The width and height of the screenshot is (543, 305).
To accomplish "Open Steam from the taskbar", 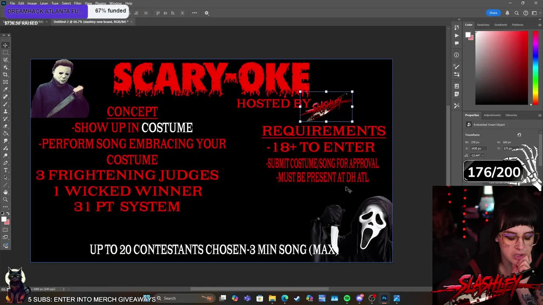I will (297, 299).
